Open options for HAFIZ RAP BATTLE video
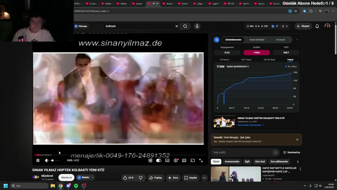Screen dimensions: 337x190 pyautogui.click(x=300, y=169)
